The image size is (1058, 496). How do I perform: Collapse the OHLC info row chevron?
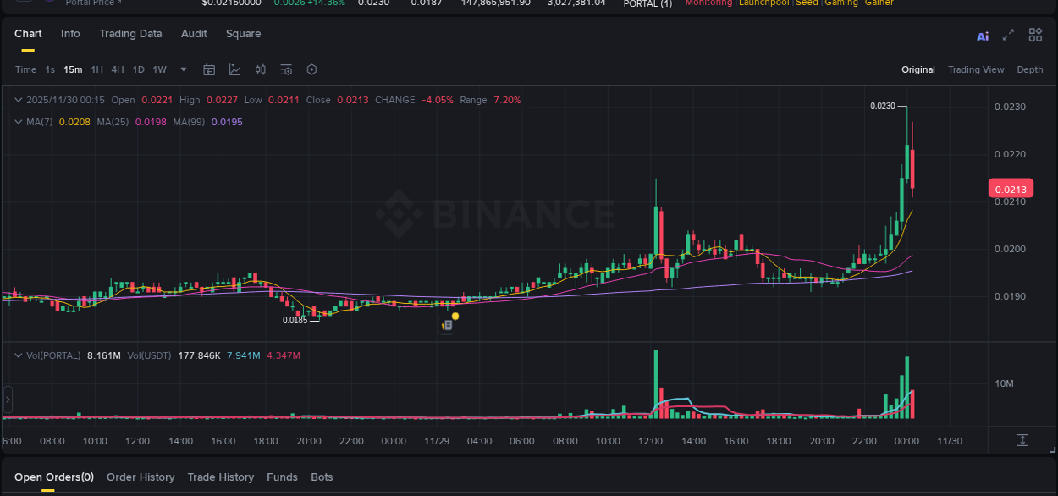click(17, 99)
